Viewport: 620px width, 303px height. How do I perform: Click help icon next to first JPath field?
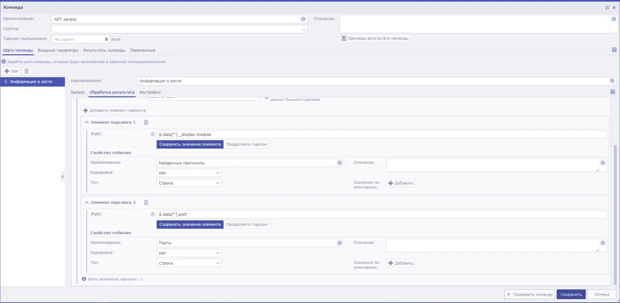click(153, 134)
